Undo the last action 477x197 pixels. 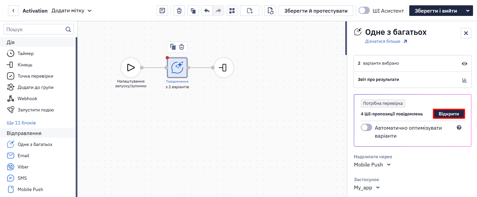tap(207, 11)
